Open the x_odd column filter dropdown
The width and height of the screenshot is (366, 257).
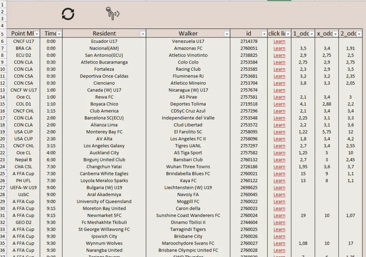[335, 34]
